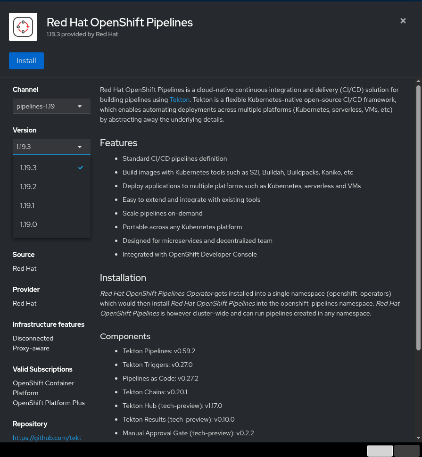
Task: Pick version 1.19.0 from the options
Action: click(x=29, y=224)
